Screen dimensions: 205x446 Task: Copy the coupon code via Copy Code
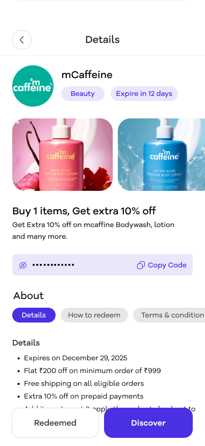click(162, 265)
